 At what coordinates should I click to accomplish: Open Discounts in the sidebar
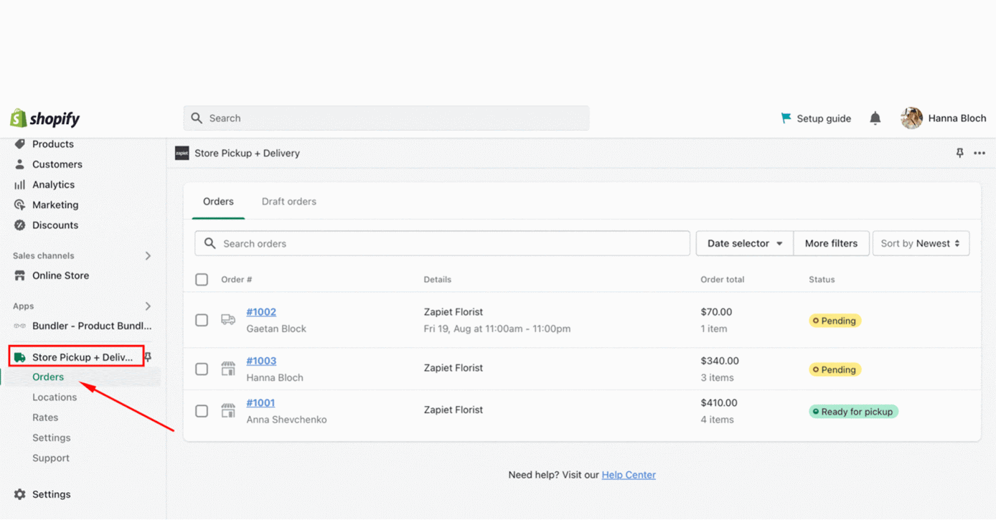55,225
